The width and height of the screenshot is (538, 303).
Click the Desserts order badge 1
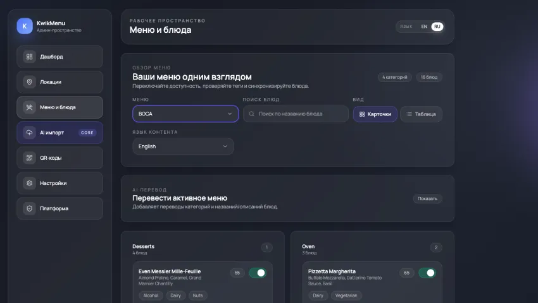point(266,247)
